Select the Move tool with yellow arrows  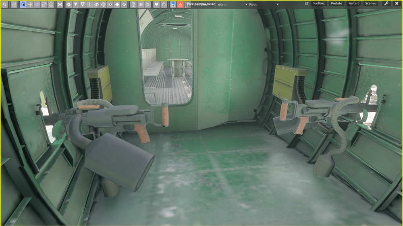[30, 4]
